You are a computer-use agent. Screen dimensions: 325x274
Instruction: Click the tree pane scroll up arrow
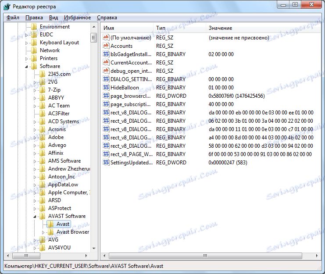point(94,27)
